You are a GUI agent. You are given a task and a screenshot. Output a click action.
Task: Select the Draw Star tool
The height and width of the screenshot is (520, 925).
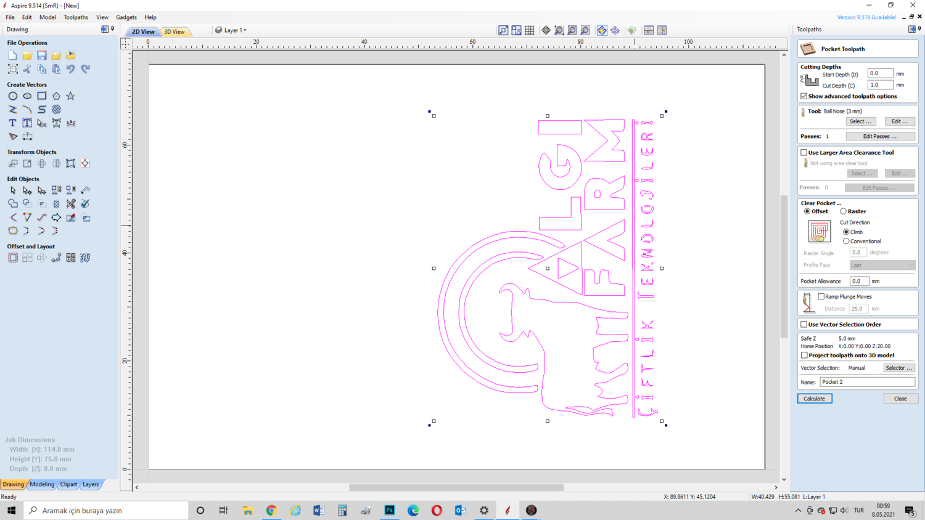coord(71,96)
